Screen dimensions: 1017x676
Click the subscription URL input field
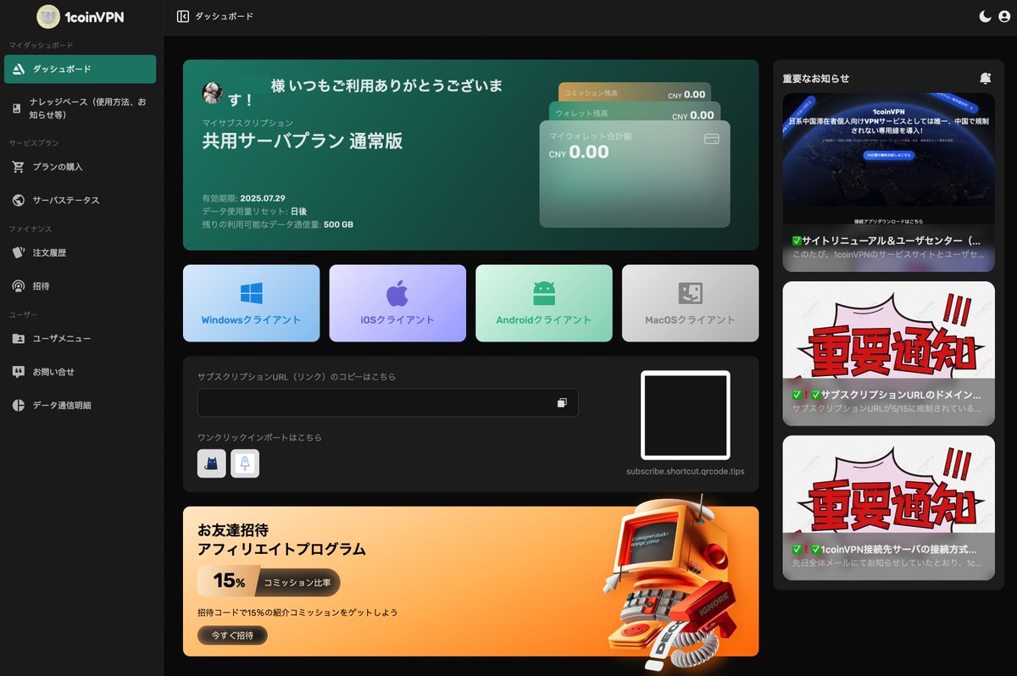388,403
